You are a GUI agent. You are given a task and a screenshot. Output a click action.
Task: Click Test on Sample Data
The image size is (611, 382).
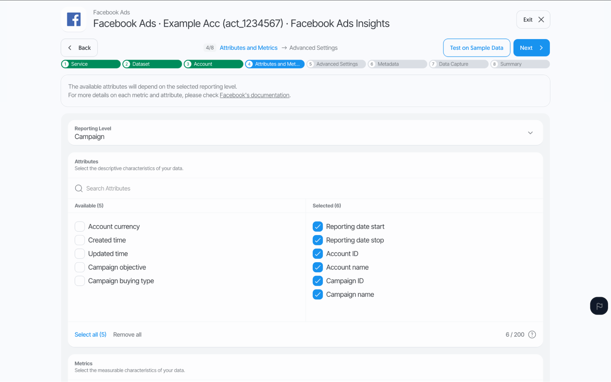pos(477,48)
